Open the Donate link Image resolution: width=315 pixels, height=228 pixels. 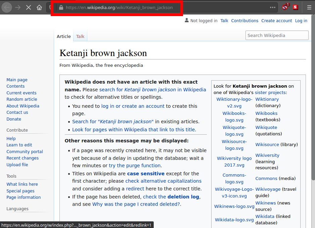(x=14, y=119)
